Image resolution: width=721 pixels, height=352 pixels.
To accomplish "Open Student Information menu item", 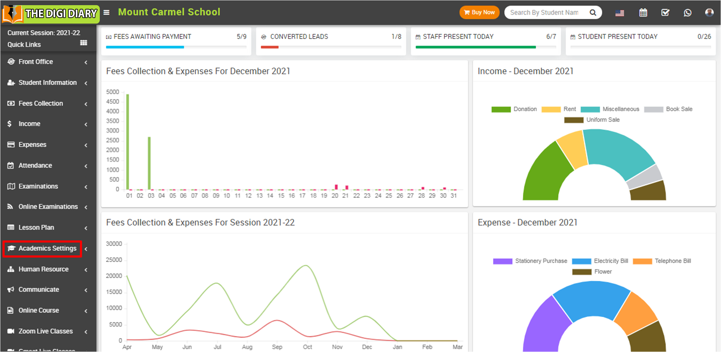I will click(47, 82).
